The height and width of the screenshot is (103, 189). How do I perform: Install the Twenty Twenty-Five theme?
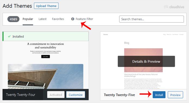pos(159,95)
